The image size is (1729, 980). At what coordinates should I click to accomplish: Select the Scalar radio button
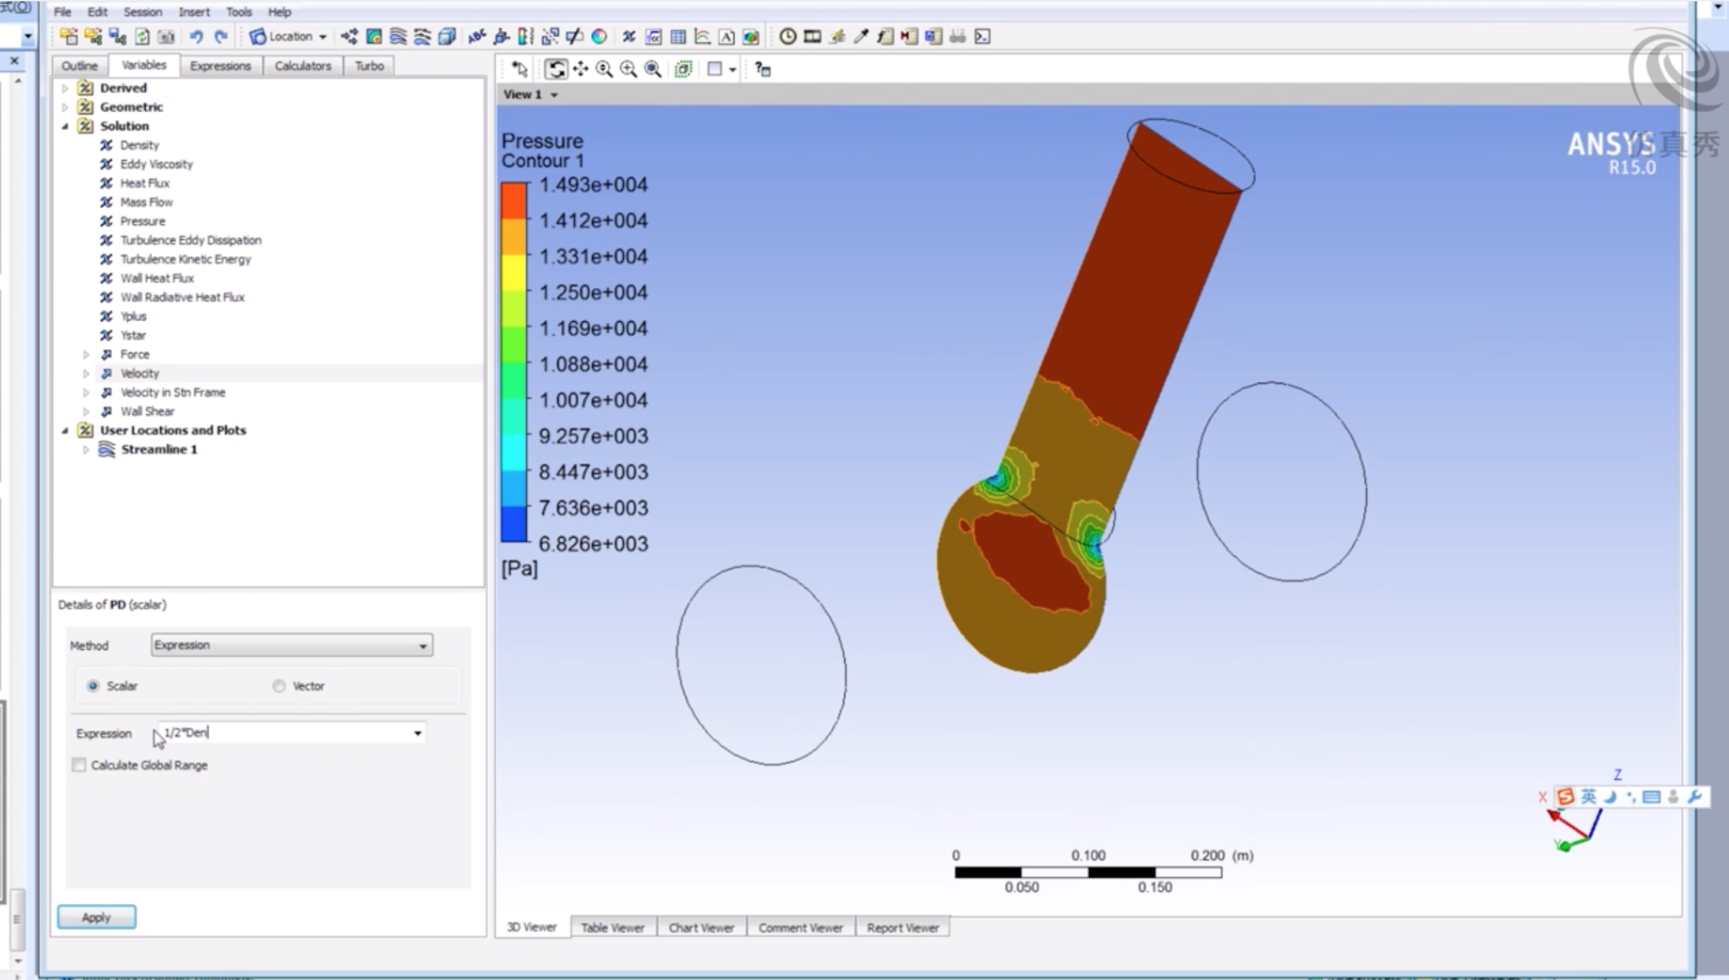click(x=93, y=686)
